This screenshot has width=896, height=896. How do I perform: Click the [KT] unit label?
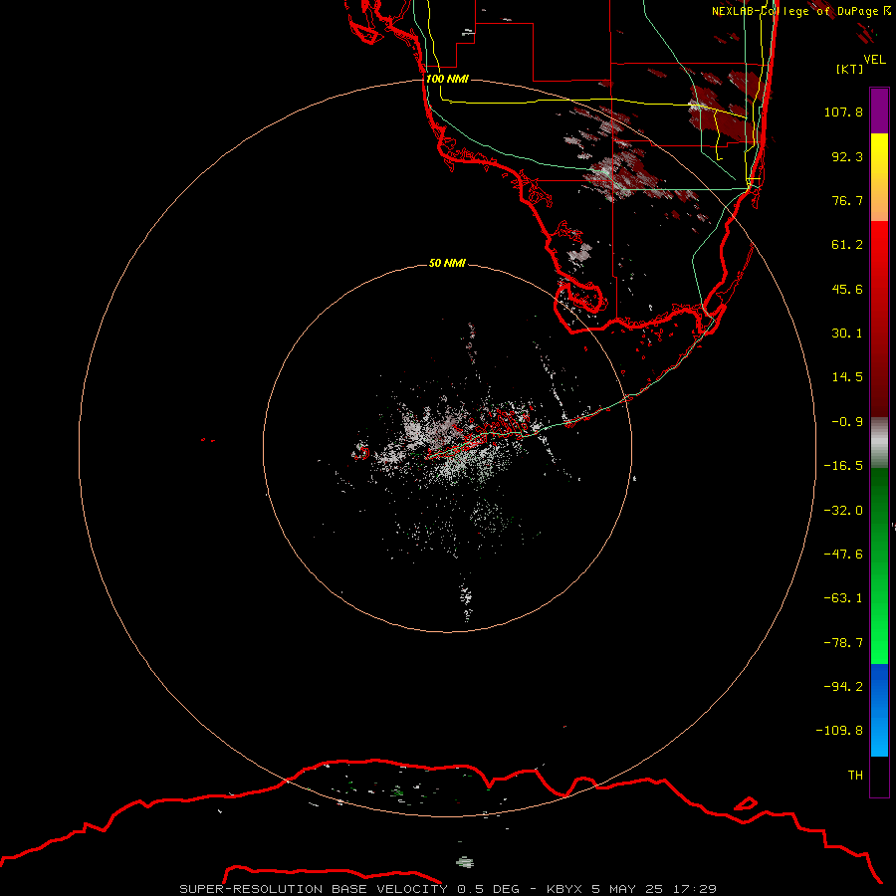[850, 69]
